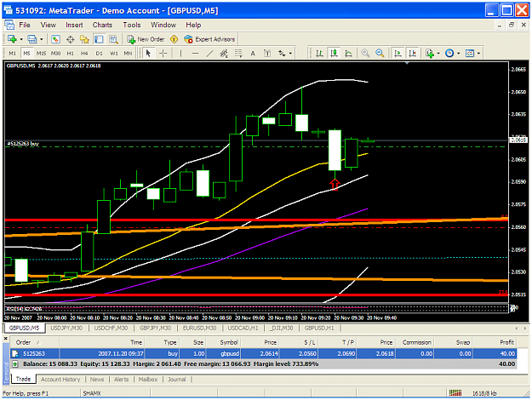Screen dimensions: 532x400
Task: Toggle the Terminal window toolbar icon
Action: [x=99, y=39]
